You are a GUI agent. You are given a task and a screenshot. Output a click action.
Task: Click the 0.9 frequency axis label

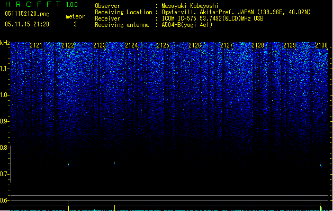pos(4,121)
